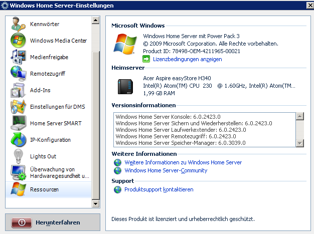Click the Kennwörter user-key icon
Image resolution: width=314 pixels, height=234 pixels.
click(x=19, y=24)
